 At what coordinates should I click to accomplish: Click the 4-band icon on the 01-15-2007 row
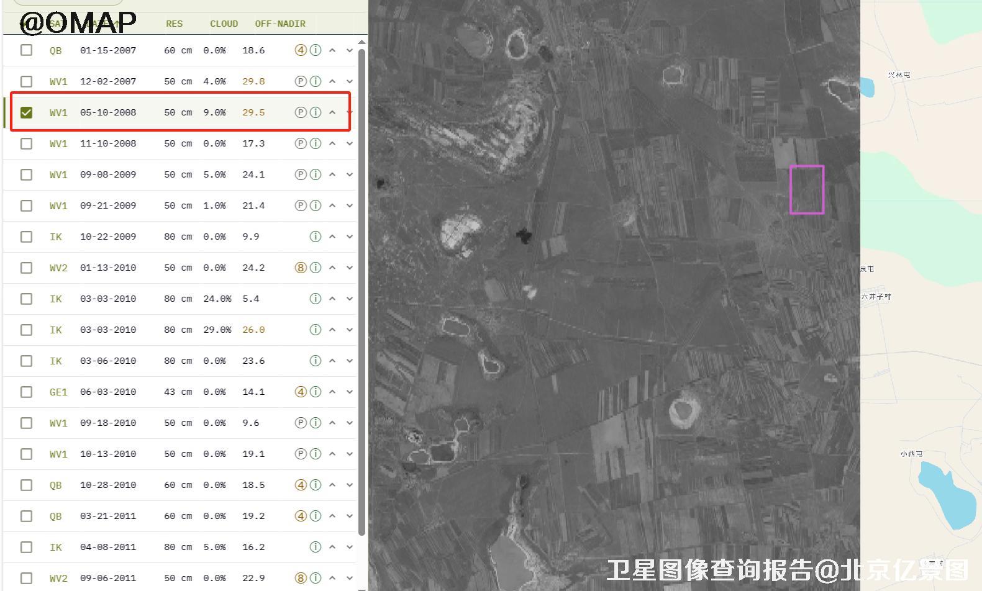(301, 50)
